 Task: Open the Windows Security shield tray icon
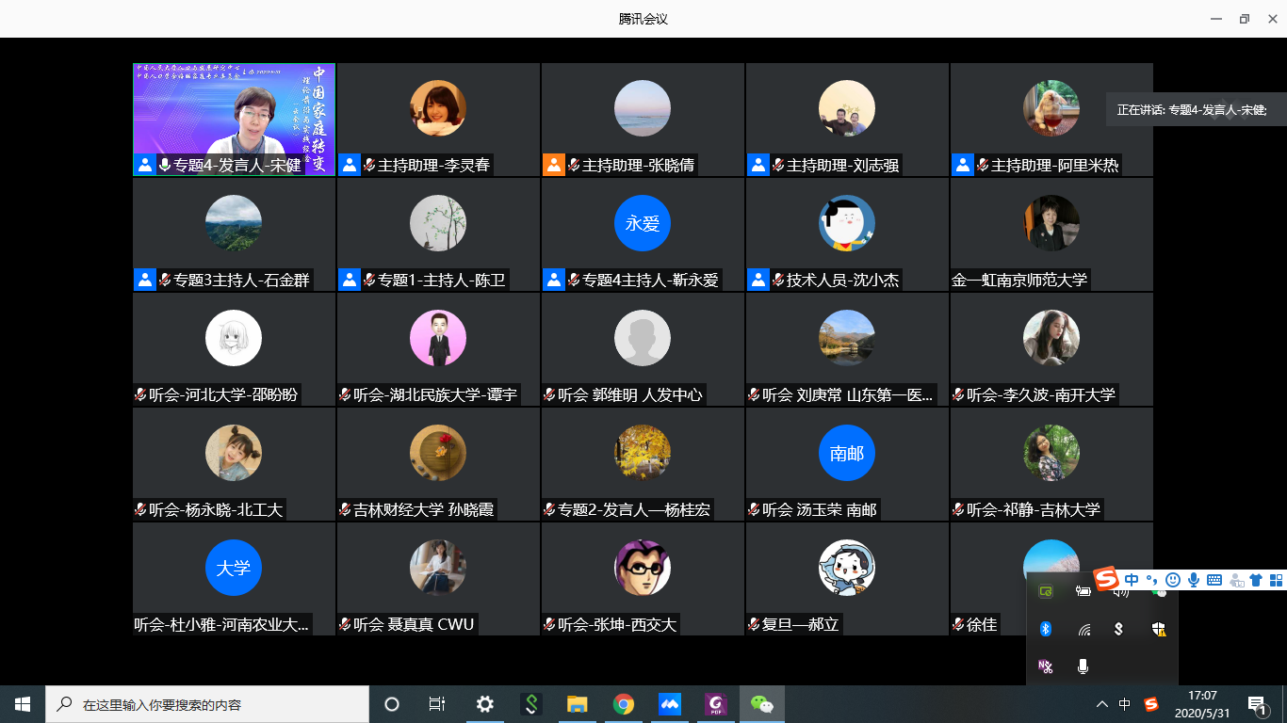(1159, 629)
